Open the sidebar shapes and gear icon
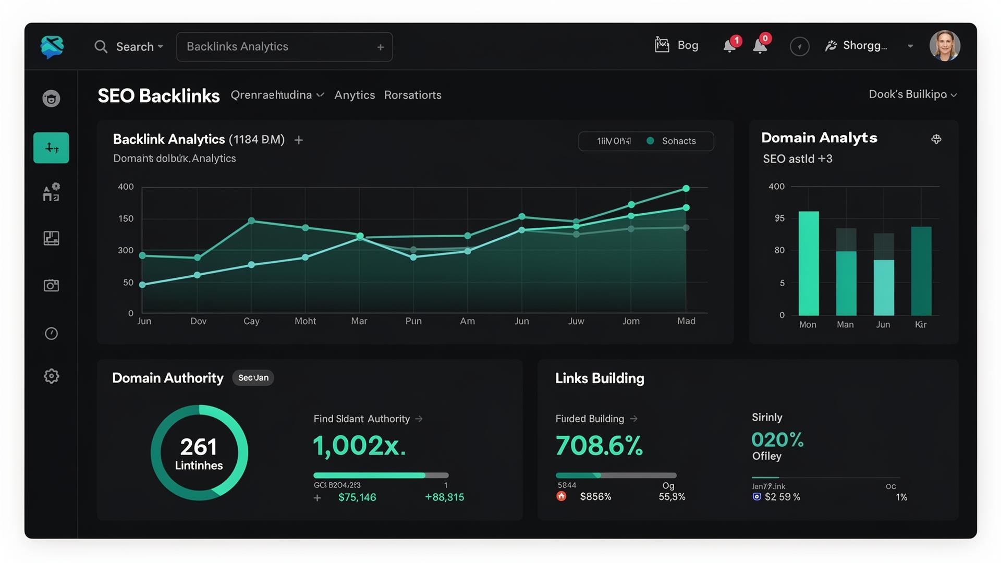Image resolution: width=1001 pixels, height=563 pixels. point(51,192)
